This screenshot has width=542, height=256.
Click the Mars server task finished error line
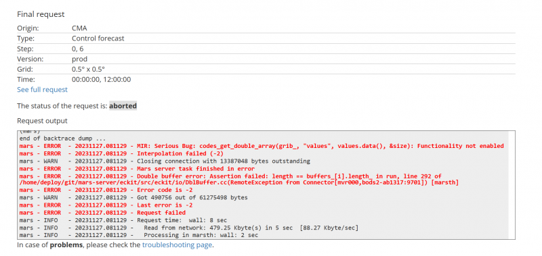coord(137,168)
